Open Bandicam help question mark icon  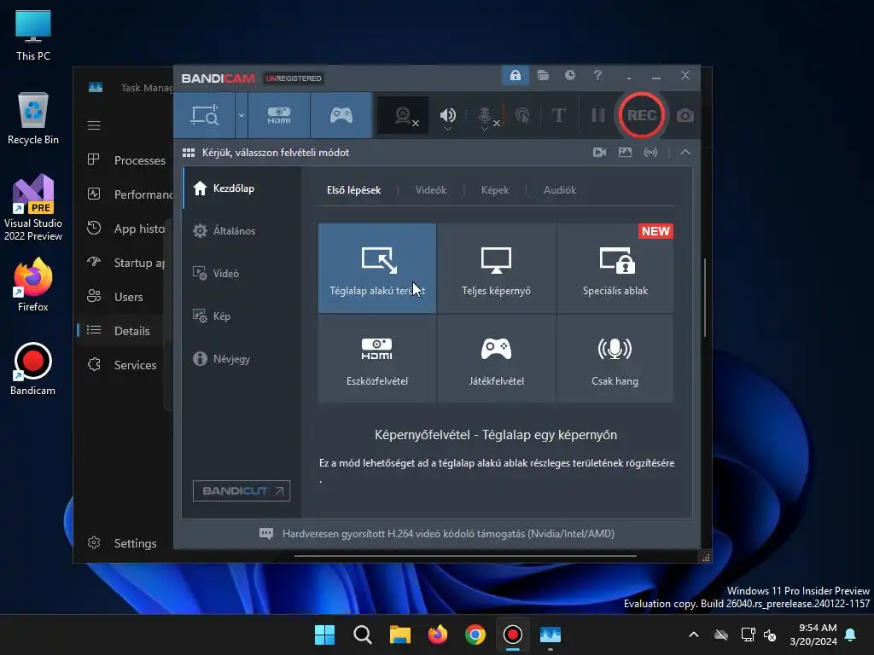pos(597,75)
